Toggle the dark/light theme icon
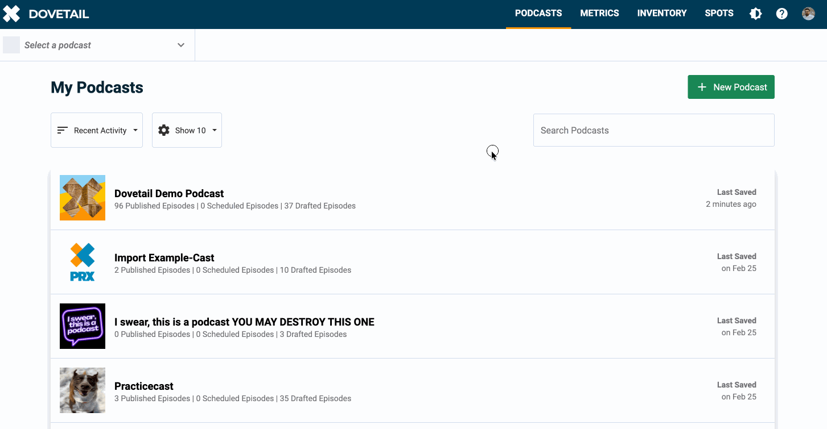This screenshot has height=429, width=827. pos(755,14)
